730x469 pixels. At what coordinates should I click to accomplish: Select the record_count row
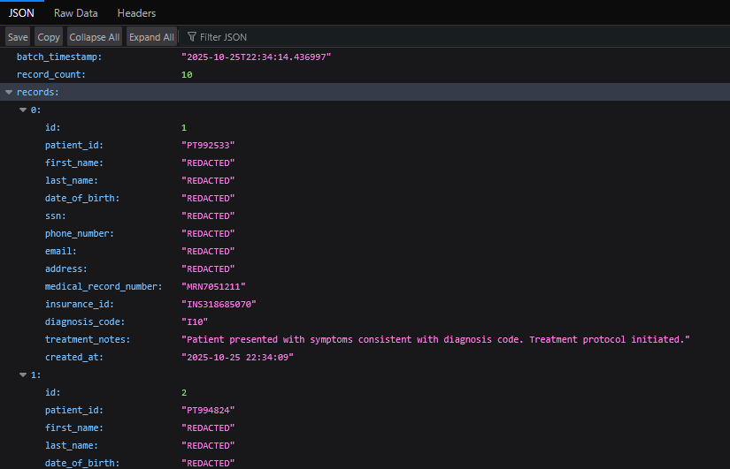point(51,74)
